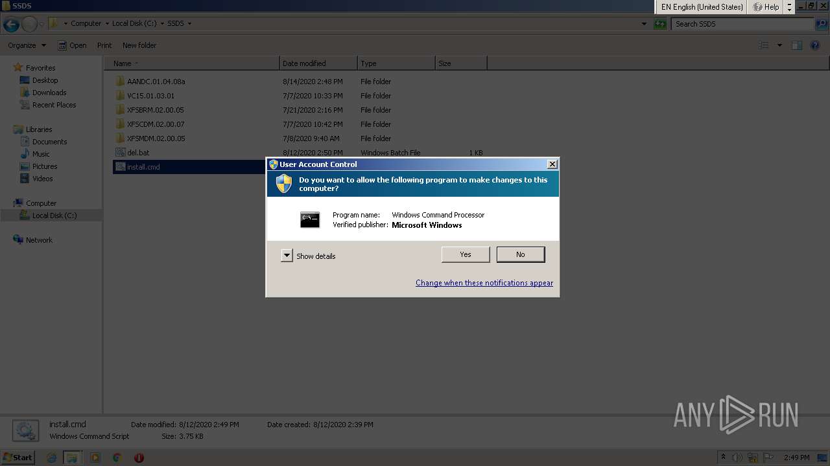The image size is (830, 466).
Task: Select the XFSCDM.02.00.07 folder
Action: click(x=156, y=124)
